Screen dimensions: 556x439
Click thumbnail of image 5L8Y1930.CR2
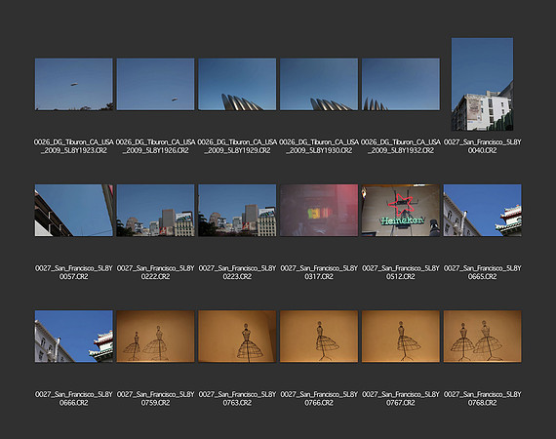click(319, 85)
